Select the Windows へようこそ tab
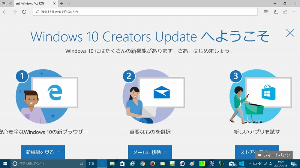The image size is (300, 168). pos(36,3)
